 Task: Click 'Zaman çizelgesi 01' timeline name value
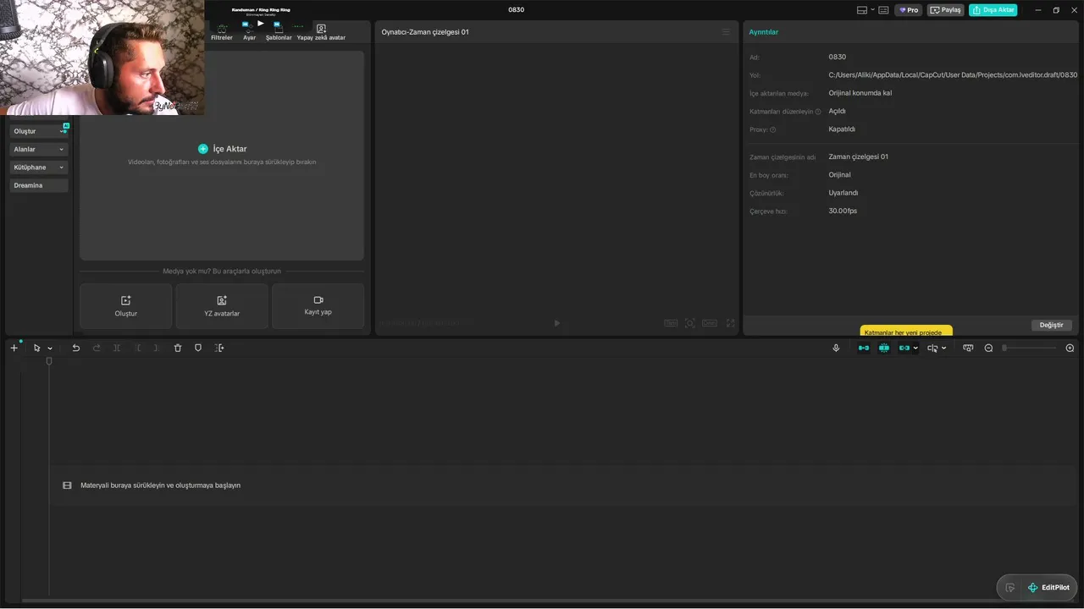pos(859,156)
